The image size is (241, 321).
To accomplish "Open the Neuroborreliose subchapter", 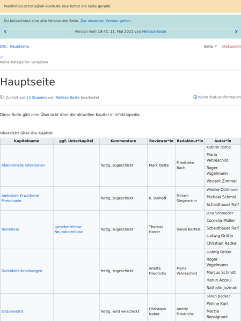I will (69, 232).
